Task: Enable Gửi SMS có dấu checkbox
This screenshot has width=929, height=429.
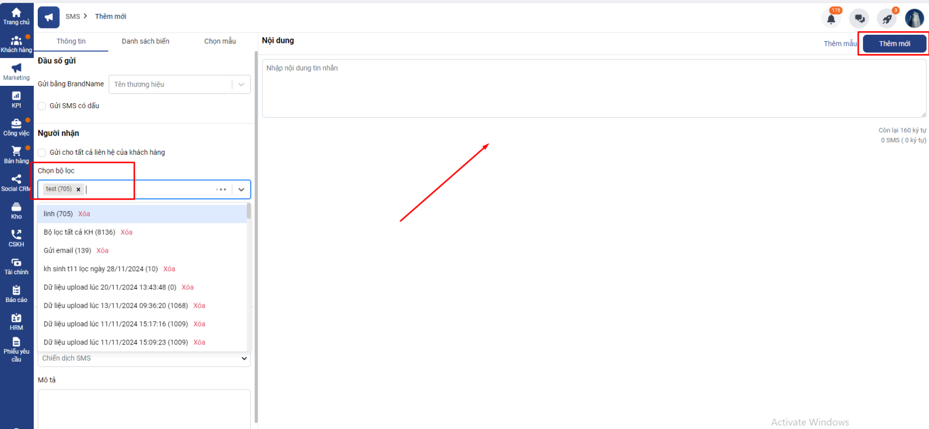Action: 42,106
